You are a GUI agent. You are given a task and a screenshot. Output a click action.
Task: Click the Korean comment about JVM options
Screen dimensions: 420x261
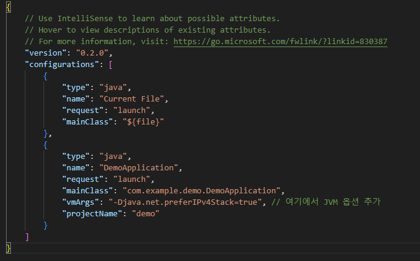[x=326, y=202]
